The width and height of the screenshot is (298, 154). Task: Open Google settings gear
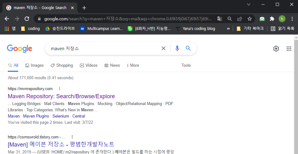point(276,49)
